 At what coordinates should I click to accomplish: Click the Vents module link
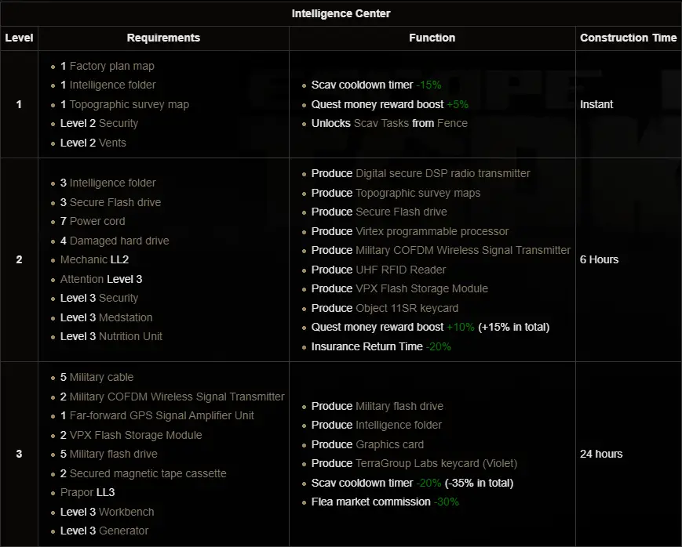pos(112,143)
